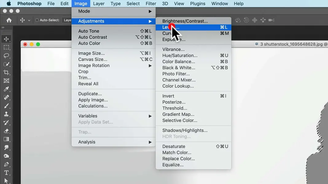This screenshot has width=328, height=184.
Task: Click the 3D roll icon
Action: [x=246, y=20]
